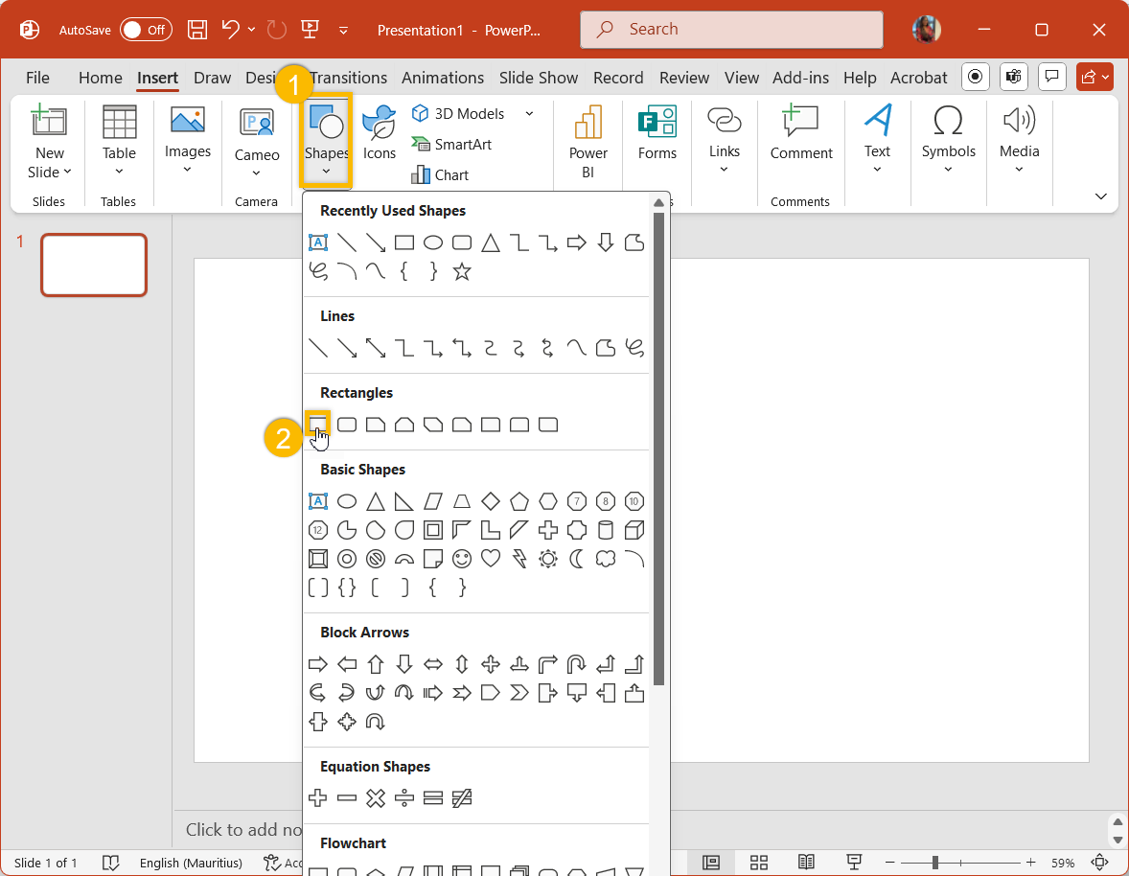The image size is (1129, 876).
Task: Choose the multiplication sign equation shape
Action: point(376,797)
